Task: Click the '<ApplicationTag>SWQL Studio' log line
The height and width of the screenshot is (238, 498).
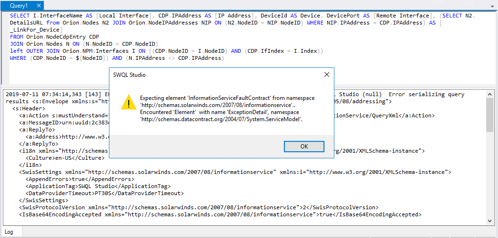Action: (x=98, y=186)
